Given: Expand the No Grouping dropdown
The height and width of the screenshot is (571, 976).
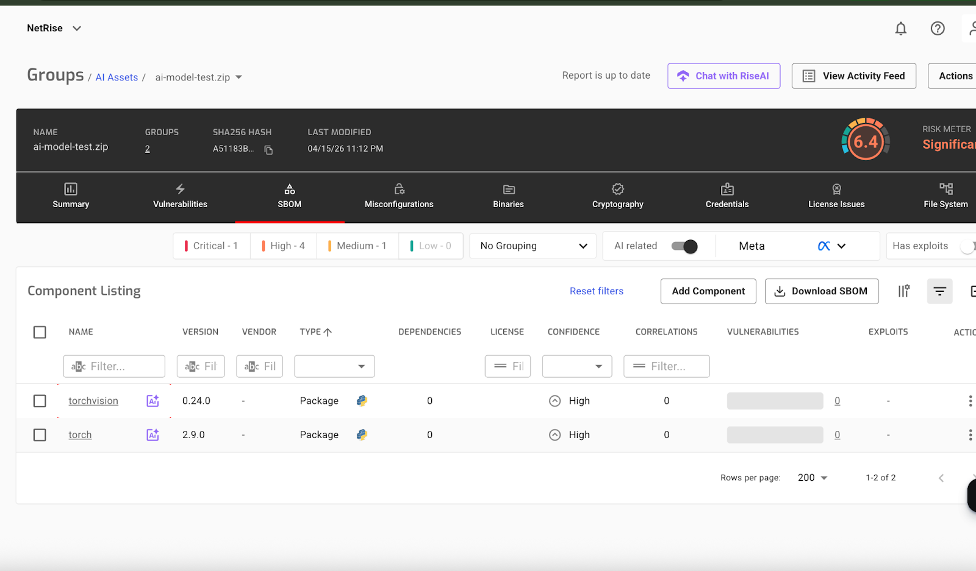Looking at the screenshot, I should pyautogui.click(x=533, y=246).
